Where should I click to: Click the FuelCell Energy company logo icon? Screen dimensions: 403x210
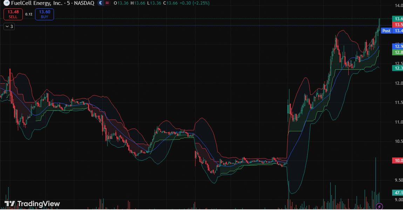(6, 3)
